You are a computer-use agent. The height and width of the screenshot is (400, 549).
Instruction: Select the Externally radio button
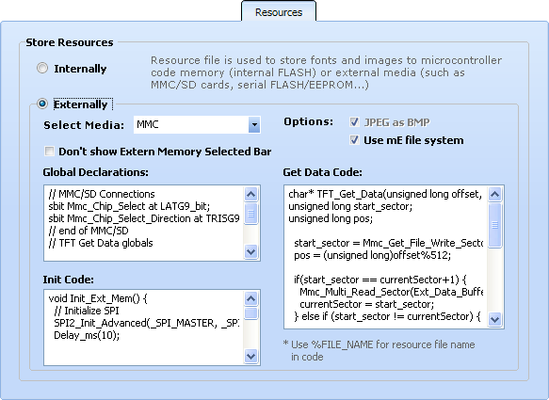click(42, 104)
